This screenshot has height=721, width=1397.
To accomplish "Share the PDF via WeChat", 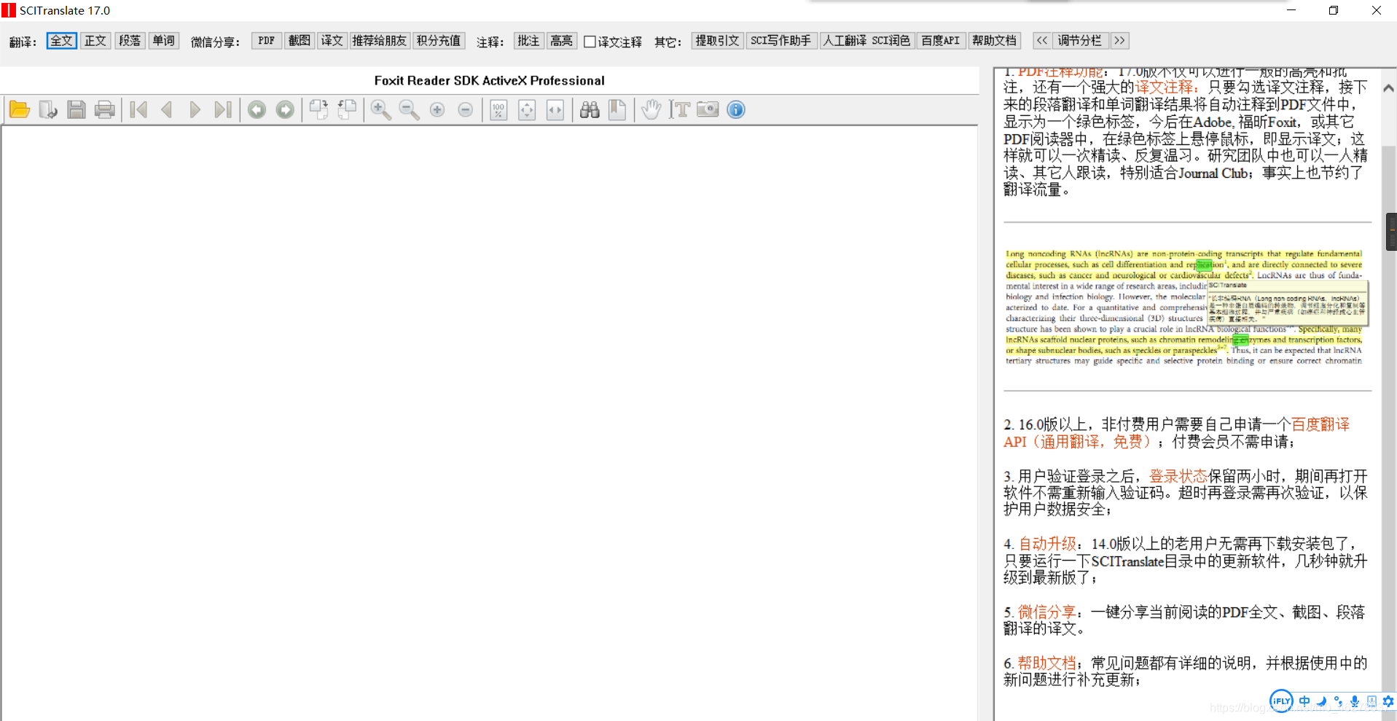I will tap(266, 41).
